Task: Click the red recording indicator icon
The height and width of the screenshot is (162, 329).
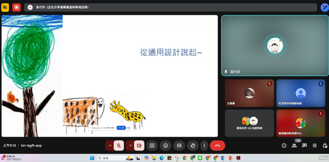Action: pyautogui.click(x=16, y=8)
